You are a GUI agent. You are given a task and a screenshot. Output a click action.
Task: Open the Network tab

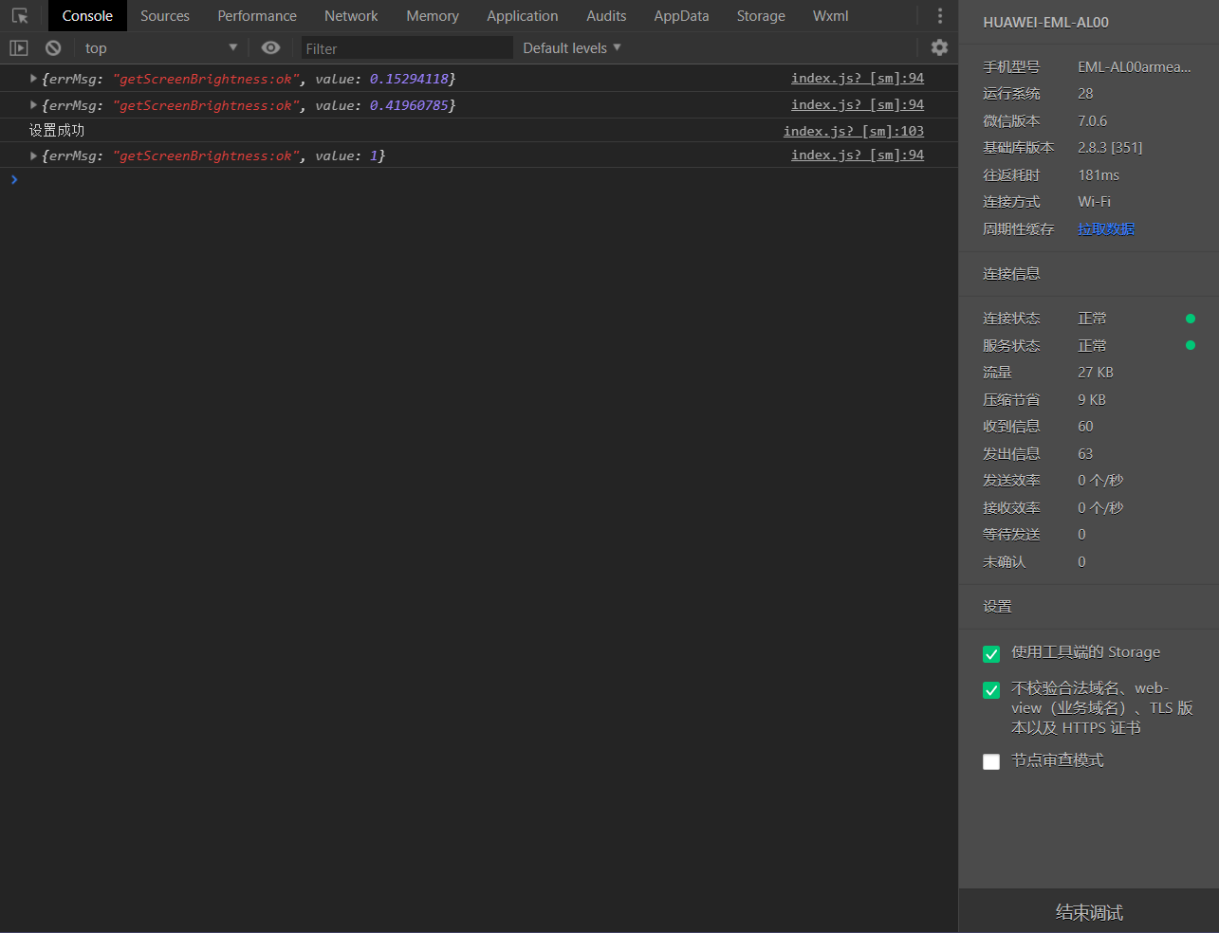click(351, 16)
